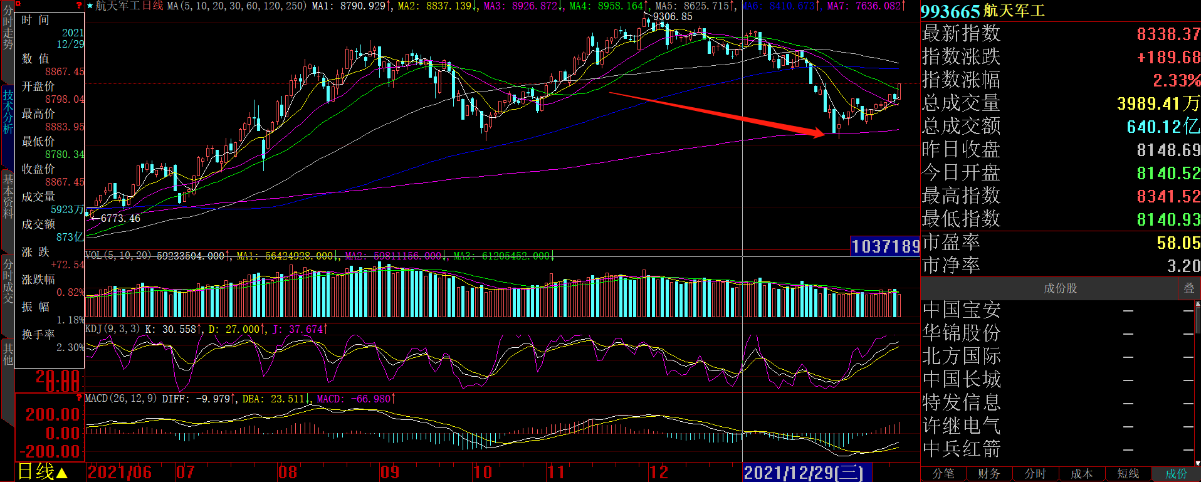Viewport: 1201px width, 482px height.
Task: Open the 成本 tab
Action: 1082,474
